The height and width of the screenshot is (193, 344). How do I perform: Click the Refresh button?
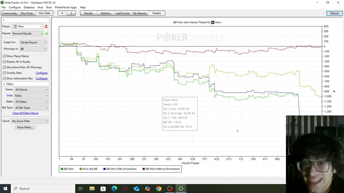tap(335, 13)
